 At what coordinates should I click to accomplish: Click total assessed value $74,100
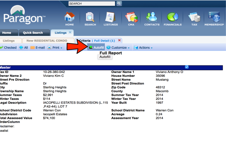pos(49,118)
